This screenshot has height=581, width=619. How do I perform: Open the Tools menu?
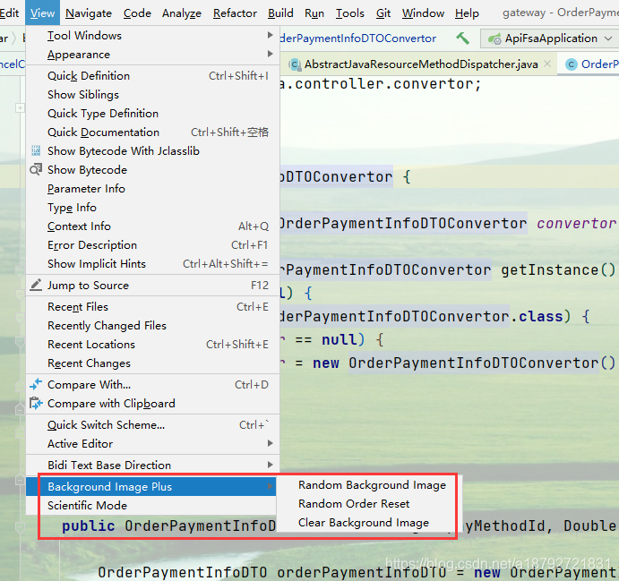coord(349,13)
